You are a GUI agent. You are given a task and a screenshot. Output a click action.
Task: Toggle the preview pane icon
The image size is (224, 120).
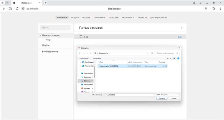[x=174, y=59]
